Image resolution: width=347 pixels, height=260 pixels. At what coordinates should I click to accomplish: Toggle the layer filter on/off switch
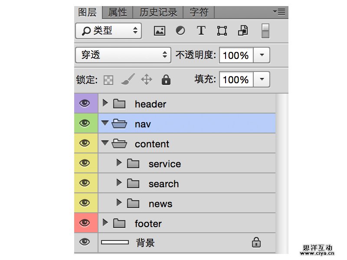266,31
